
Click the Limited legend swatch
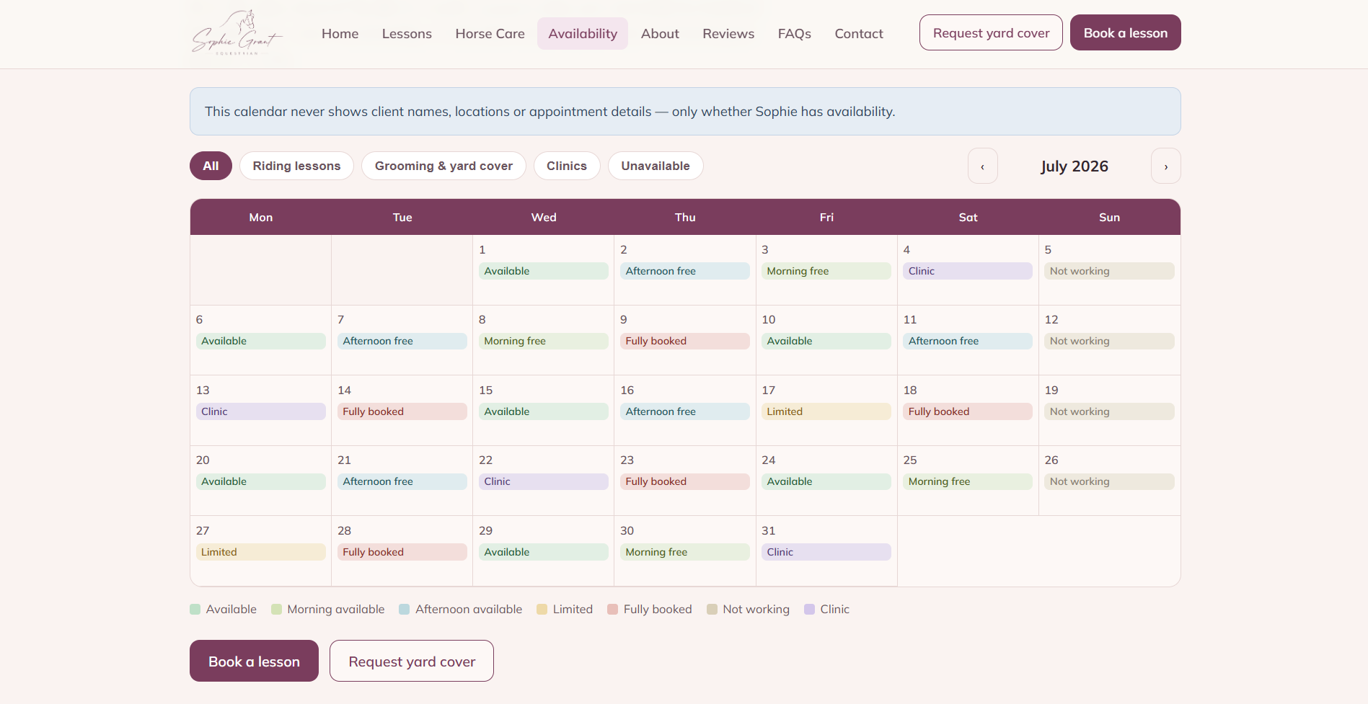(x=542, y=610)
